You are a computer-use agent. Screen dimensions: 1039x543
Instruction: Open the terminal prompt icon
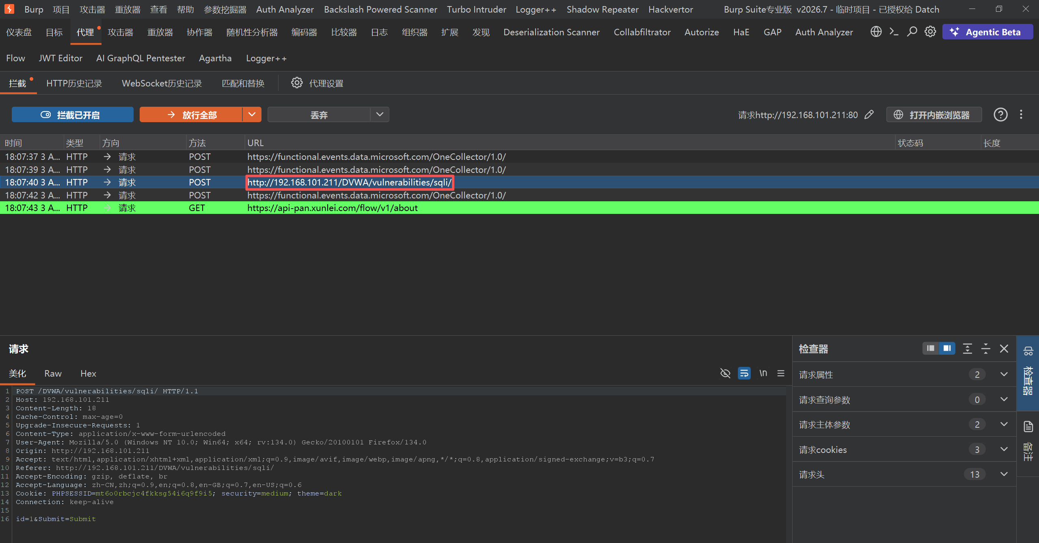coord(894,32)
